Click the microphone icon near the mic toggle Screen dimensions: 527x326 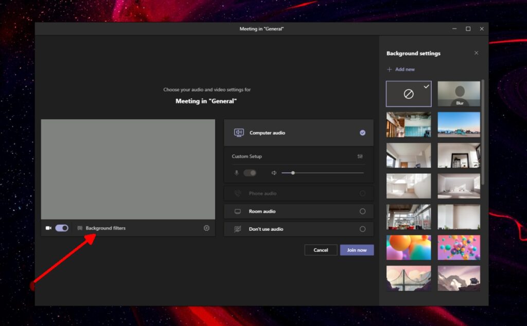[236, 173]
